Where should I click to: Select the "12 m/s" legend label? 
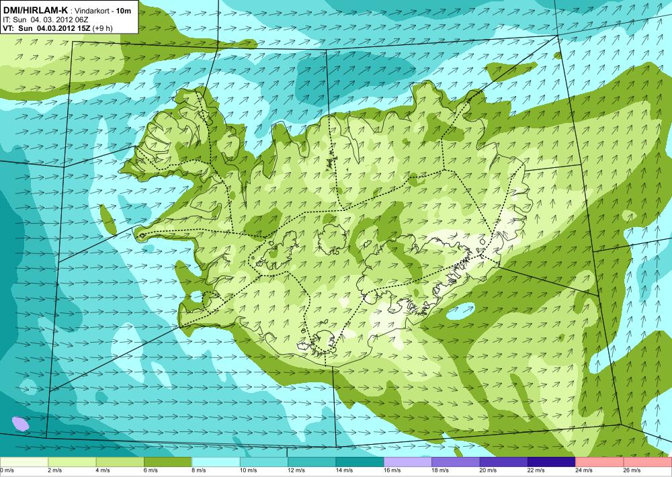pyautogui.click(x=296, y=470)
